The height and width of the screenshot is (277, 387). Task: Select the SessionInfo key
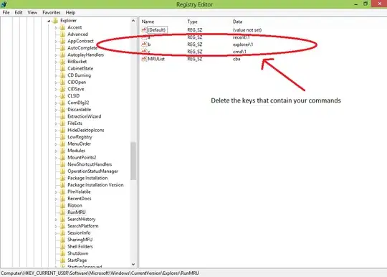click(x=79, y=233)
